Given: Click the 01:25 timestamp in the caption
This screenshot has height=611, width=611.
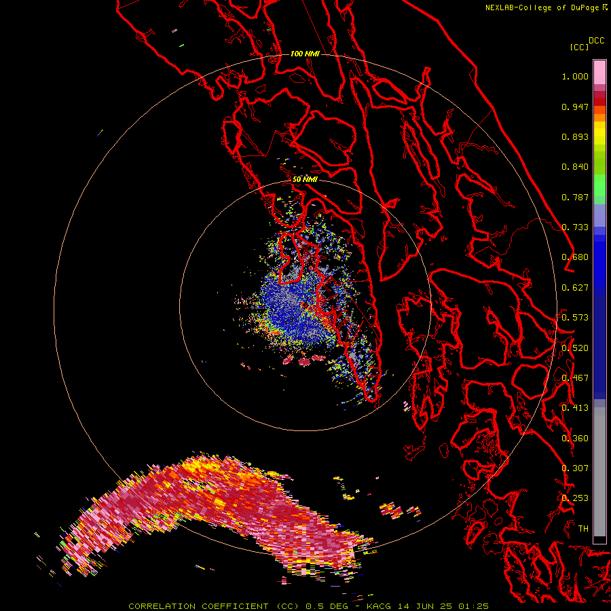Looking at the screenshot, I should [473, 606].
